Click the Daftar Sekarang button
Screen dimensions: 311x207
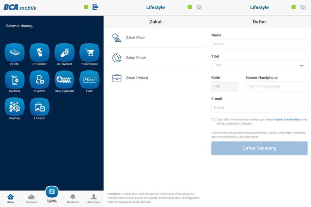[259, 148]
